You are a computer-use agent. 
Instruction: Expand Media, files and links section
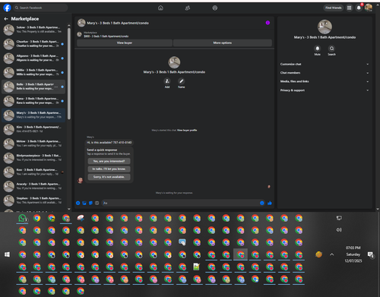point(325,81)
